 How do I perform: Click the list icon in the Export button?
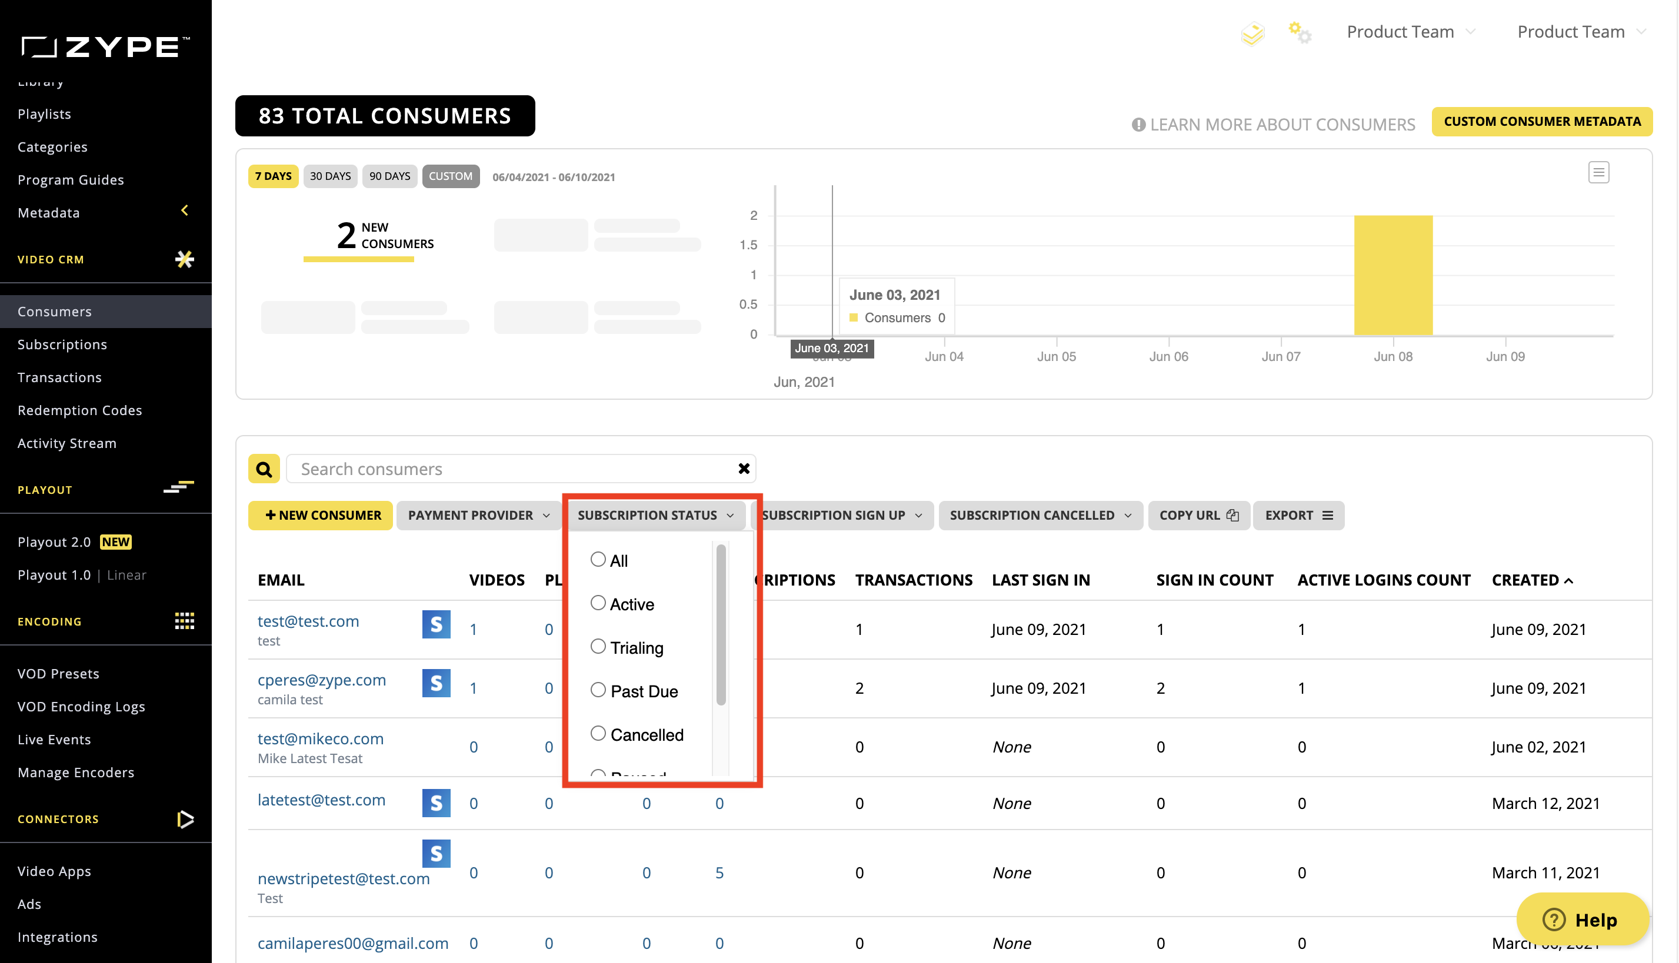point(1328,515)
